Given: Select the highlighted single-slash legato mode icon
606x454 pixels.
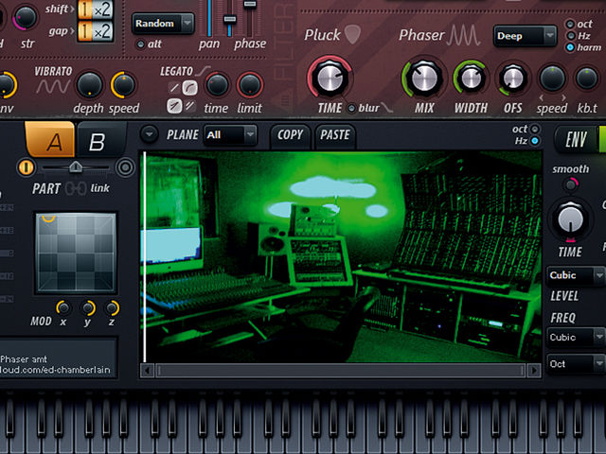Looking at the screenshot, I should [174, 105].
